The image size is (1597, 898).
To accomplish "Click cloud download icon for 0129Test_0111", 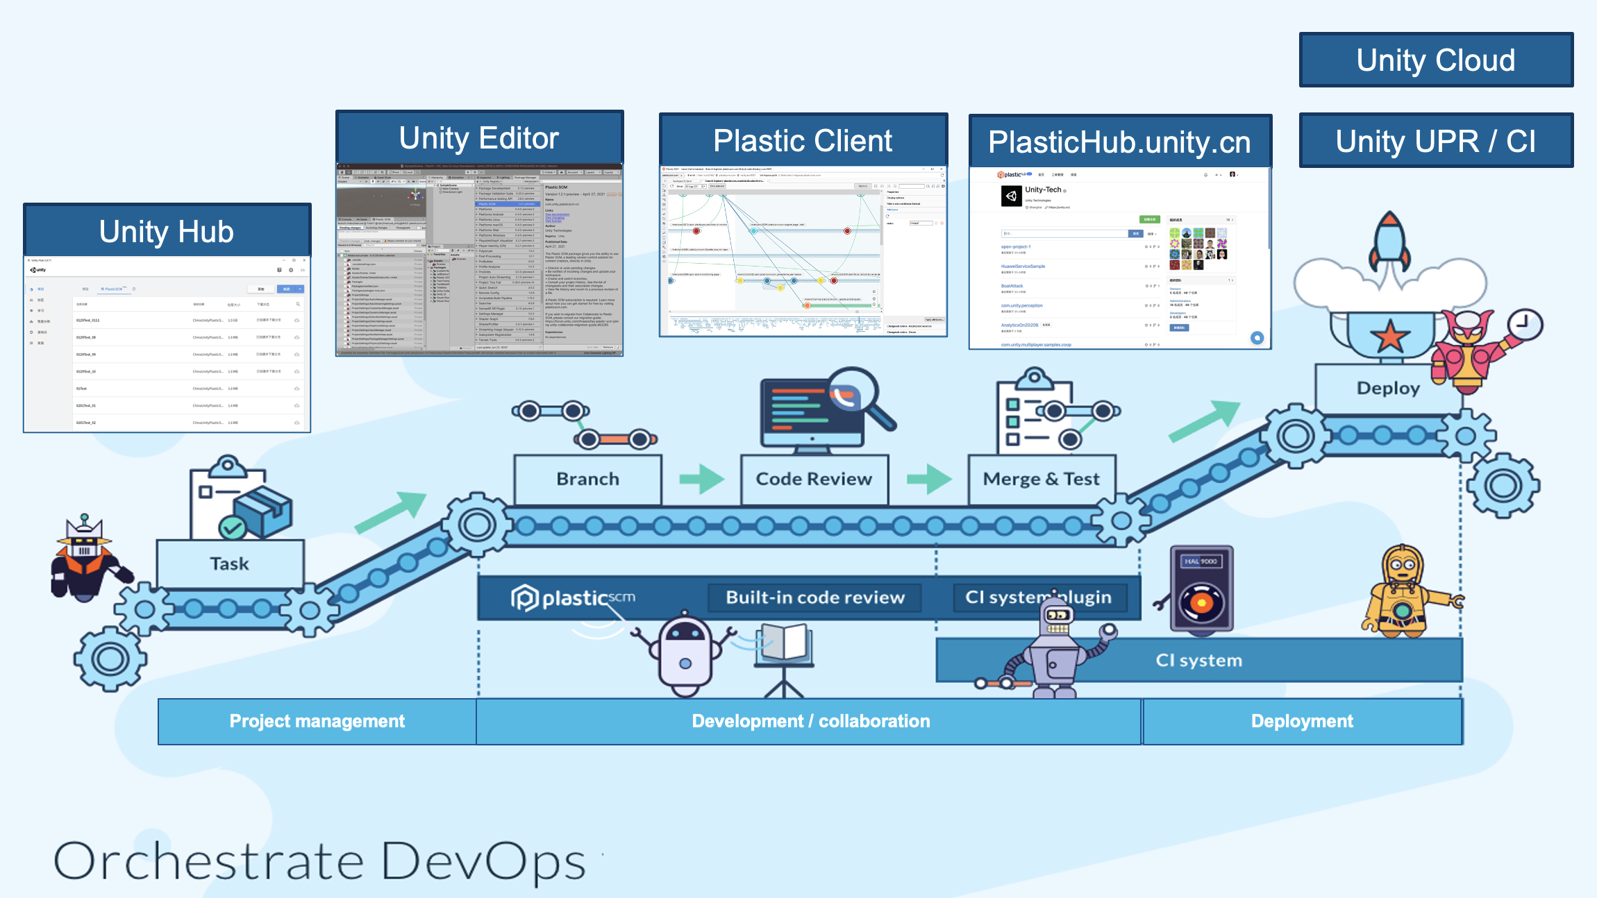I will pyautogui.click(x=297, y=321).
